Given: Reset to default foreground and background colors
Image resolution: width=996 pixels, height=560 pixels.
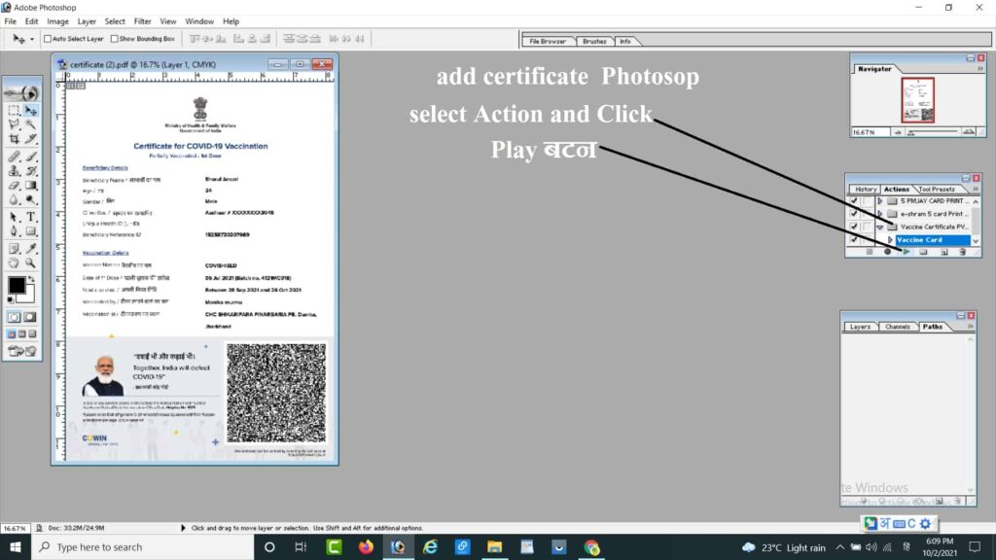Looking at the screenshot, I should point(10,299).
